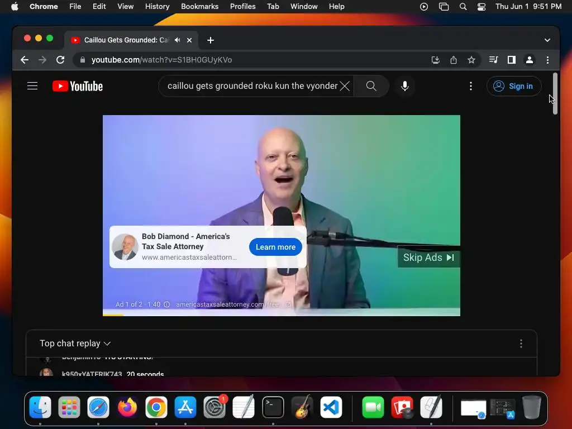
Task: Launch Firefox from the Dock
Action: coord(127,407)
